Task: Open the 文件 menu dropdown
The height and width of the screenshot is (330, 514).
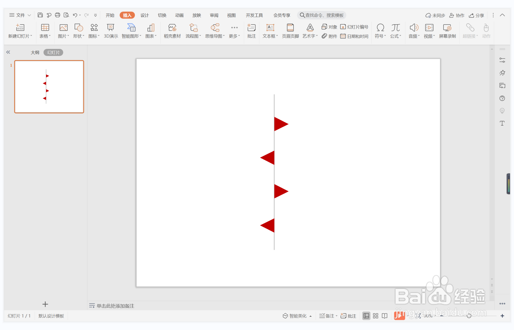Action: 20,15
